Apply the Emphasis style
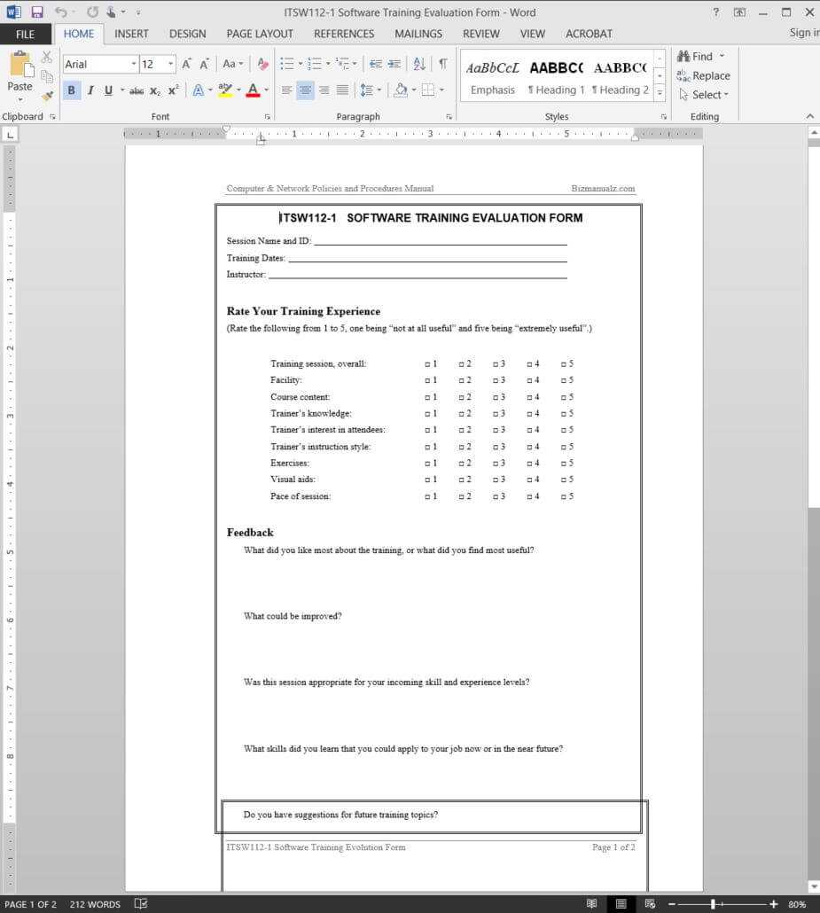This screenshot has height=913, width=820. click(x=493, y=77)
